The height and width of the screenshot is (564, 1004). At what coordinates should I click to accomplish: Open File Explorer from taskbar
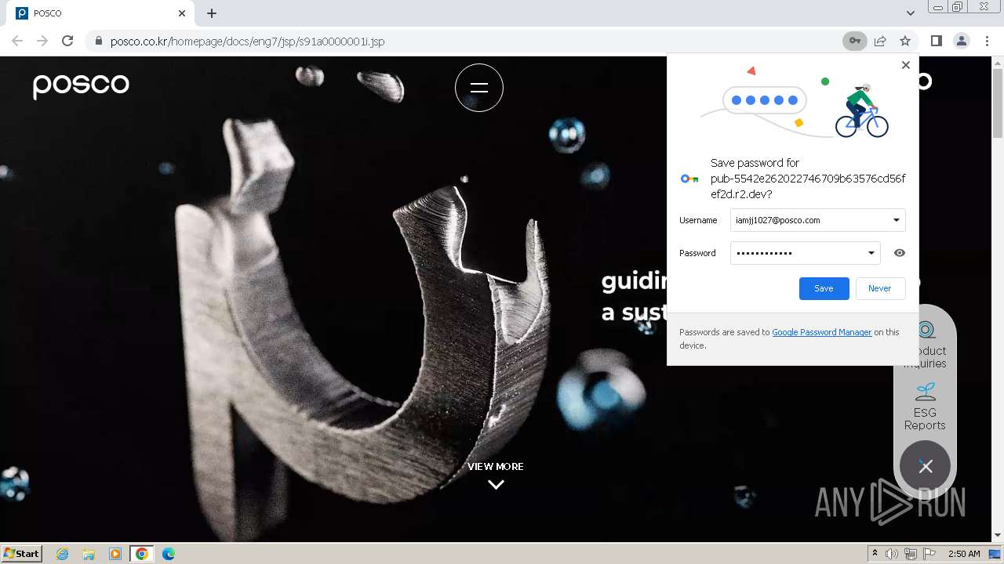[89, 554]
